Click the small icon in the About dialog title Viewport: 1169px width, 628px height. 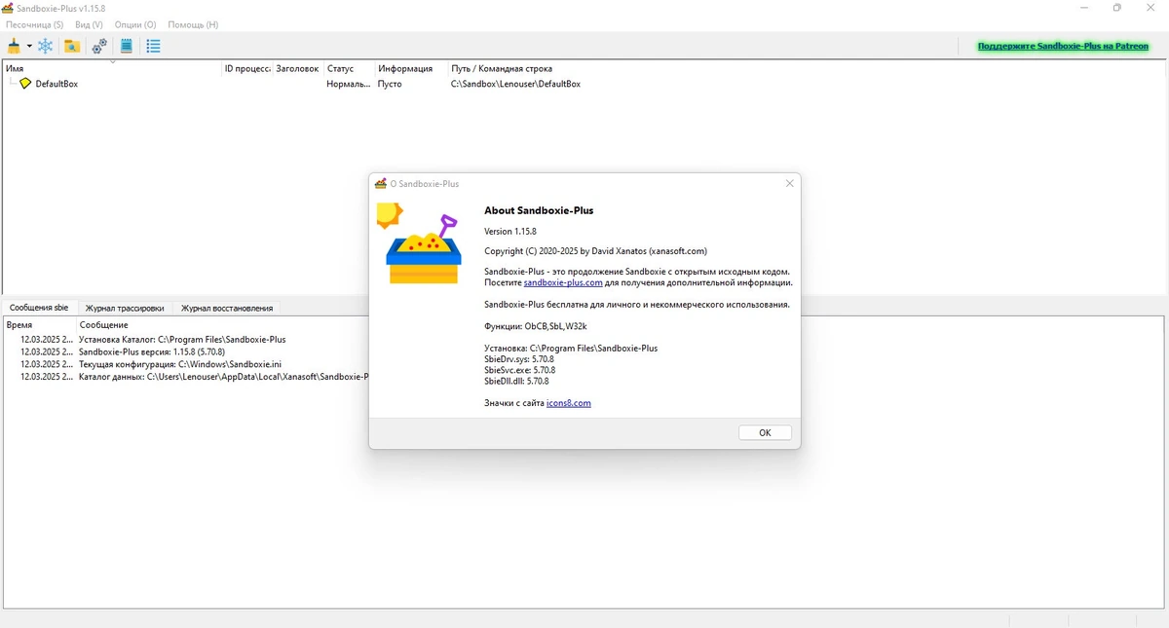[x=380, y=183]
